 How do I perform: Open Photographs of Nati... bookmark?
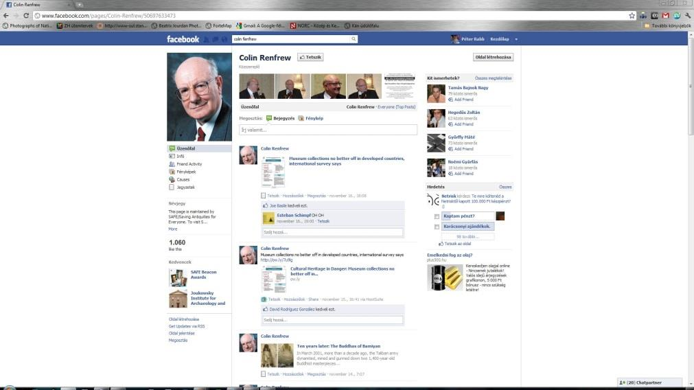tap(27, 25)
